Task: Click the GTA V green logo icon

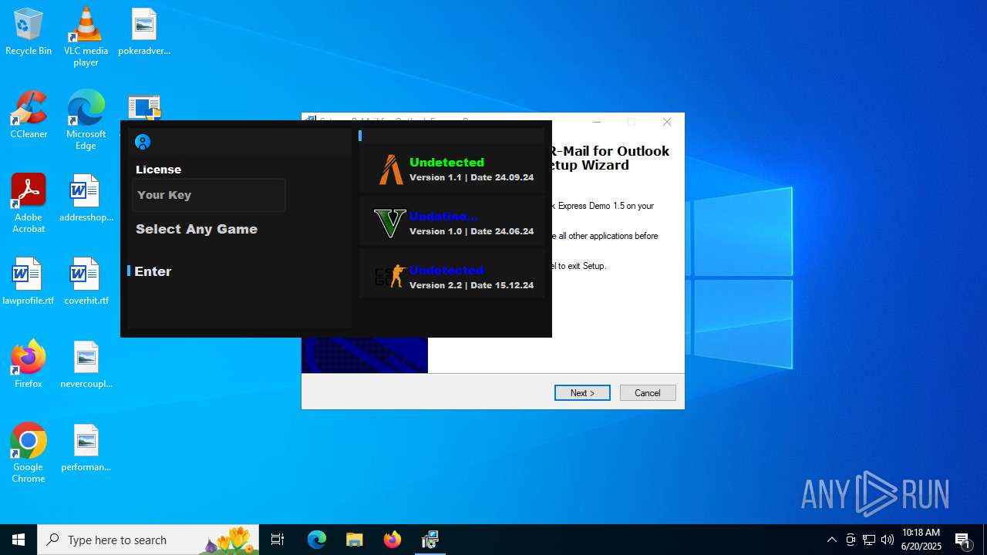Action: 390,224
